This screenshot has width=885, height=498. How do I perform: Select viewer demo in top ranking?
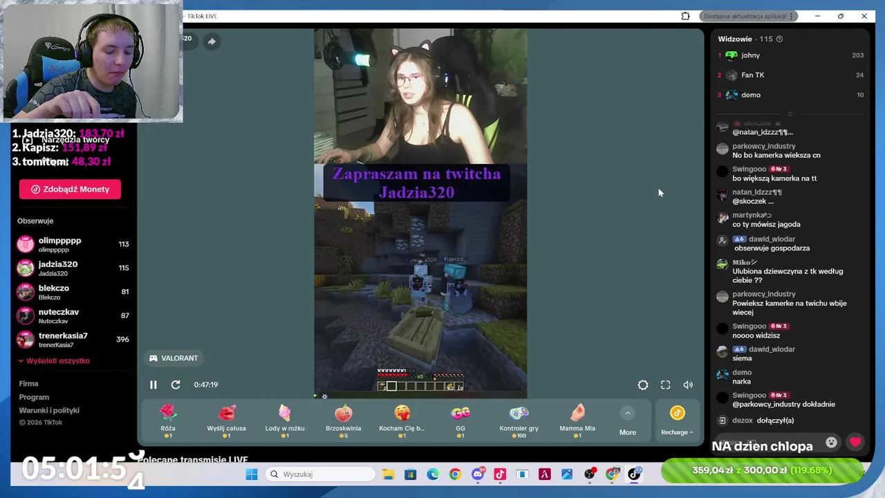click(790, 95)
